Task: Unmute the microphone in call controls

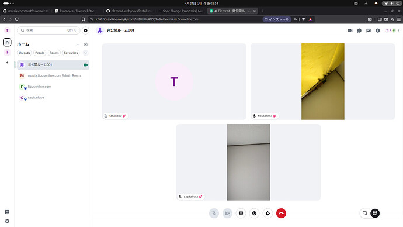Action: click(x=214, y=214)
